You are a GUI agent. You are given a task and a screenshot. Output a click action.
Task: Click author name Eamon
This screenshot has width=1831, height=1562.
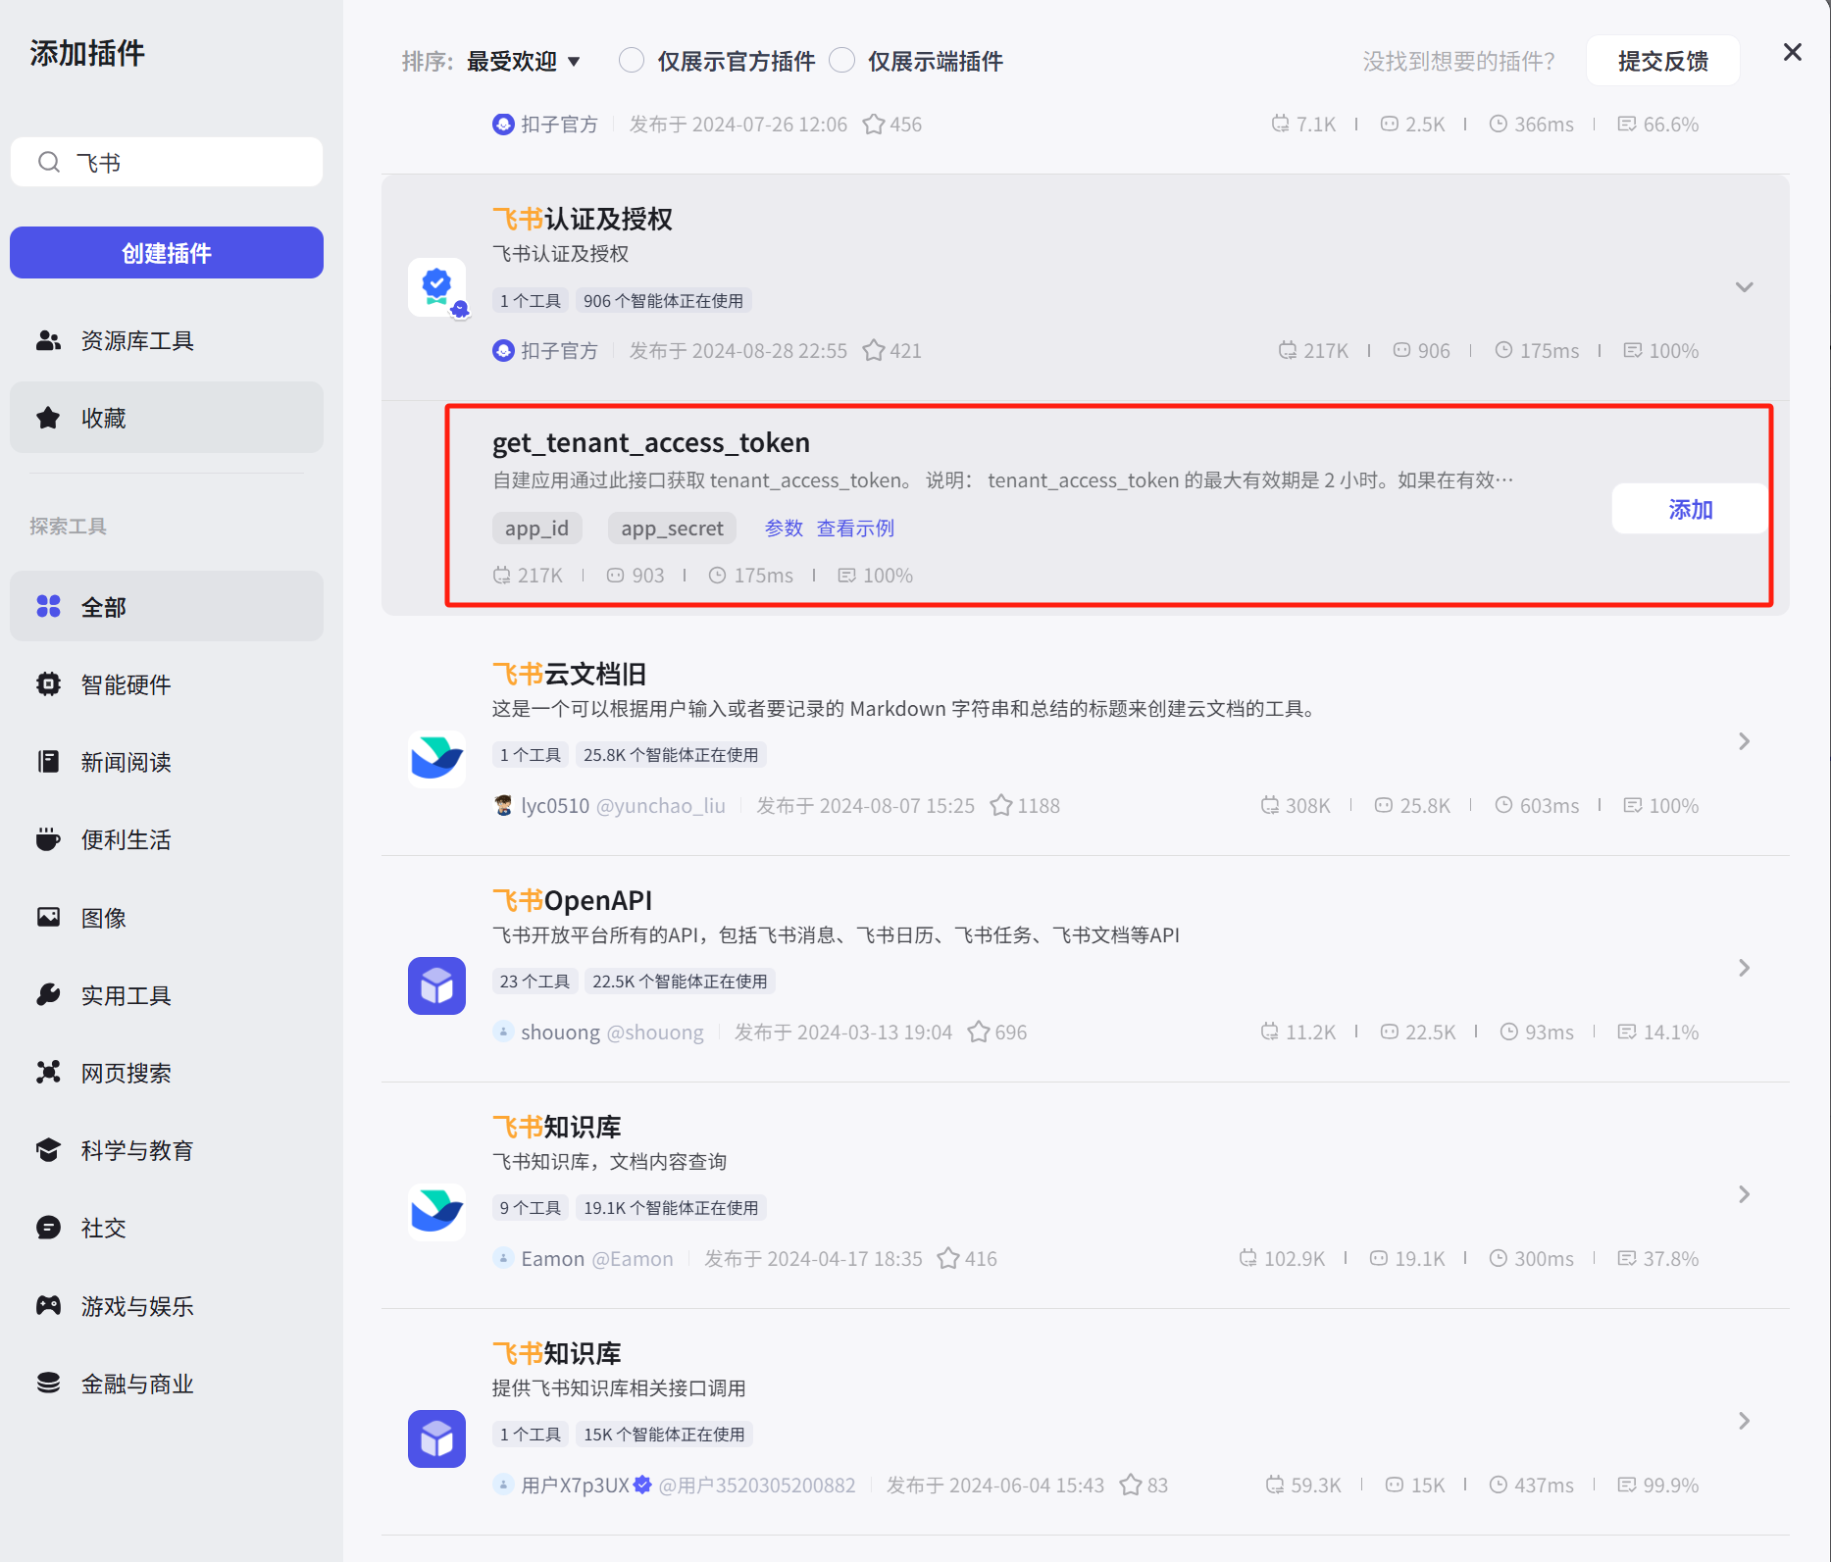[552, 1258]
